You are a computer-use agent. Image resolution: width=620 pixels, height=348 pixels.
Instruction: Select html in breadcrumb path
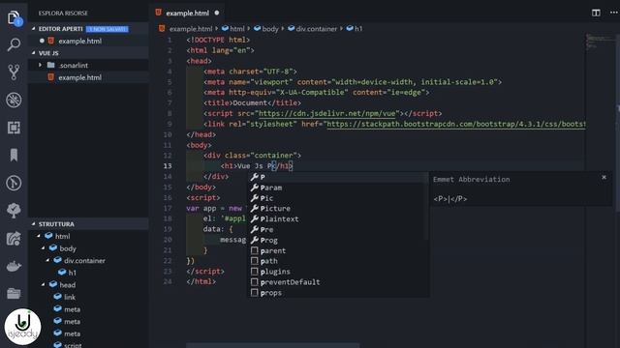(237, 29)
